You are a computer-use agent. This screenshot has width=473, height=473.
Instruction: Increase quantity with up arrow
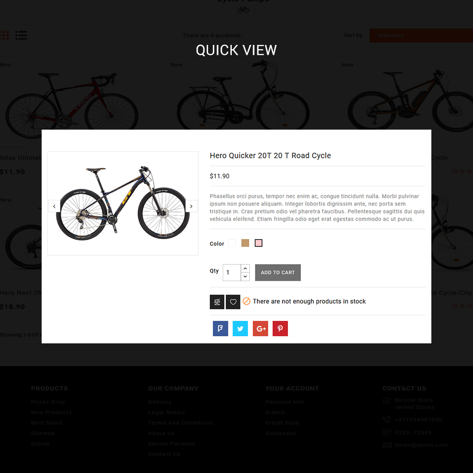pos(245,269)
